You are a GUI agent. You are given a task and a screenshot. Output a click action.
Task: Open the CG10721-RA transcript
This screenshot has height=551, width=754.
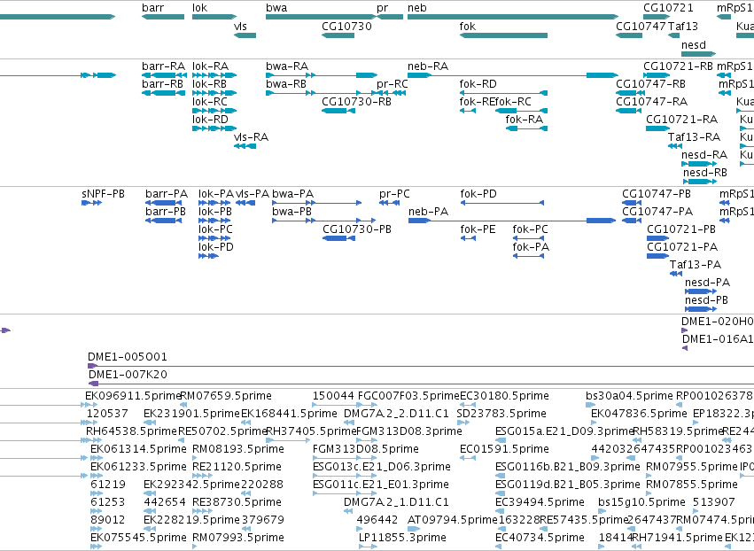(657, 128)
